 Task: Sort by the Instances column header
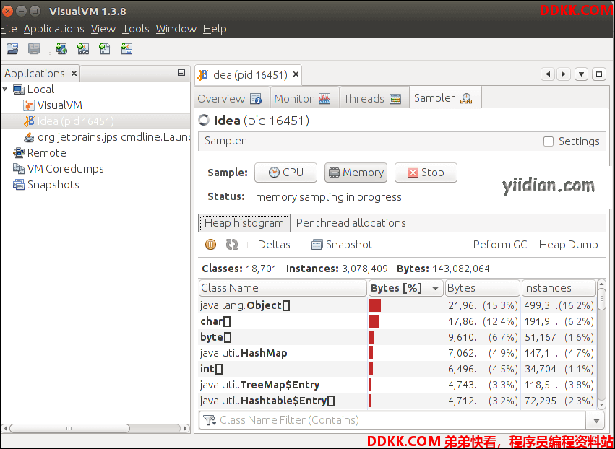[559, 288]
